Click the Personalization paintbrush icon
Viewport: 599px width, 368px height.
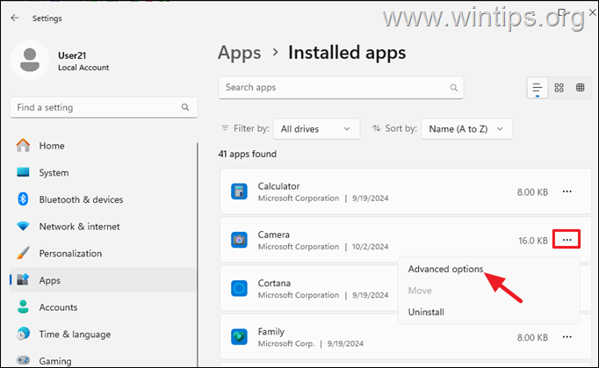tap(23, 253)
